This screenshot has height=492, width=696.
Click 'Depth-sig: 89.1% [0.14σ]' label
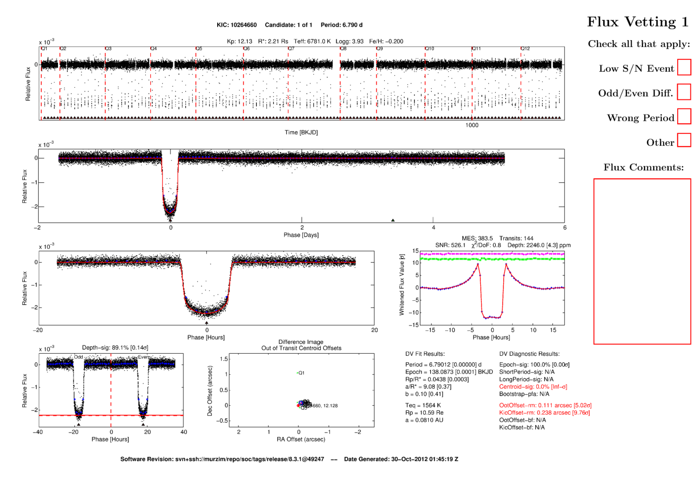click(115, 348)
